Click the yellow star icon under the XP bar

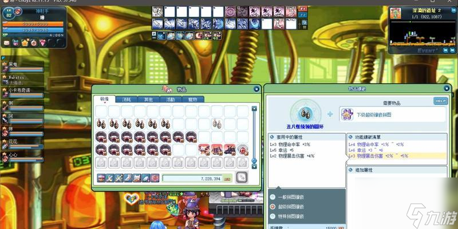click(25, 43)
